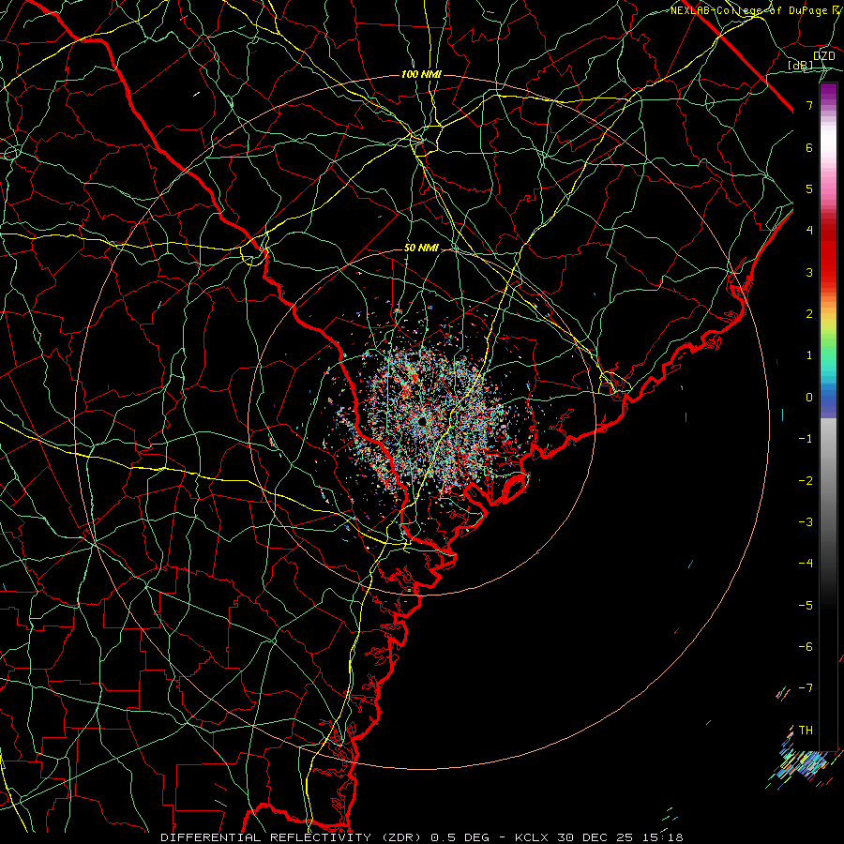Click the "3" value on the color scale

(809, 272)
